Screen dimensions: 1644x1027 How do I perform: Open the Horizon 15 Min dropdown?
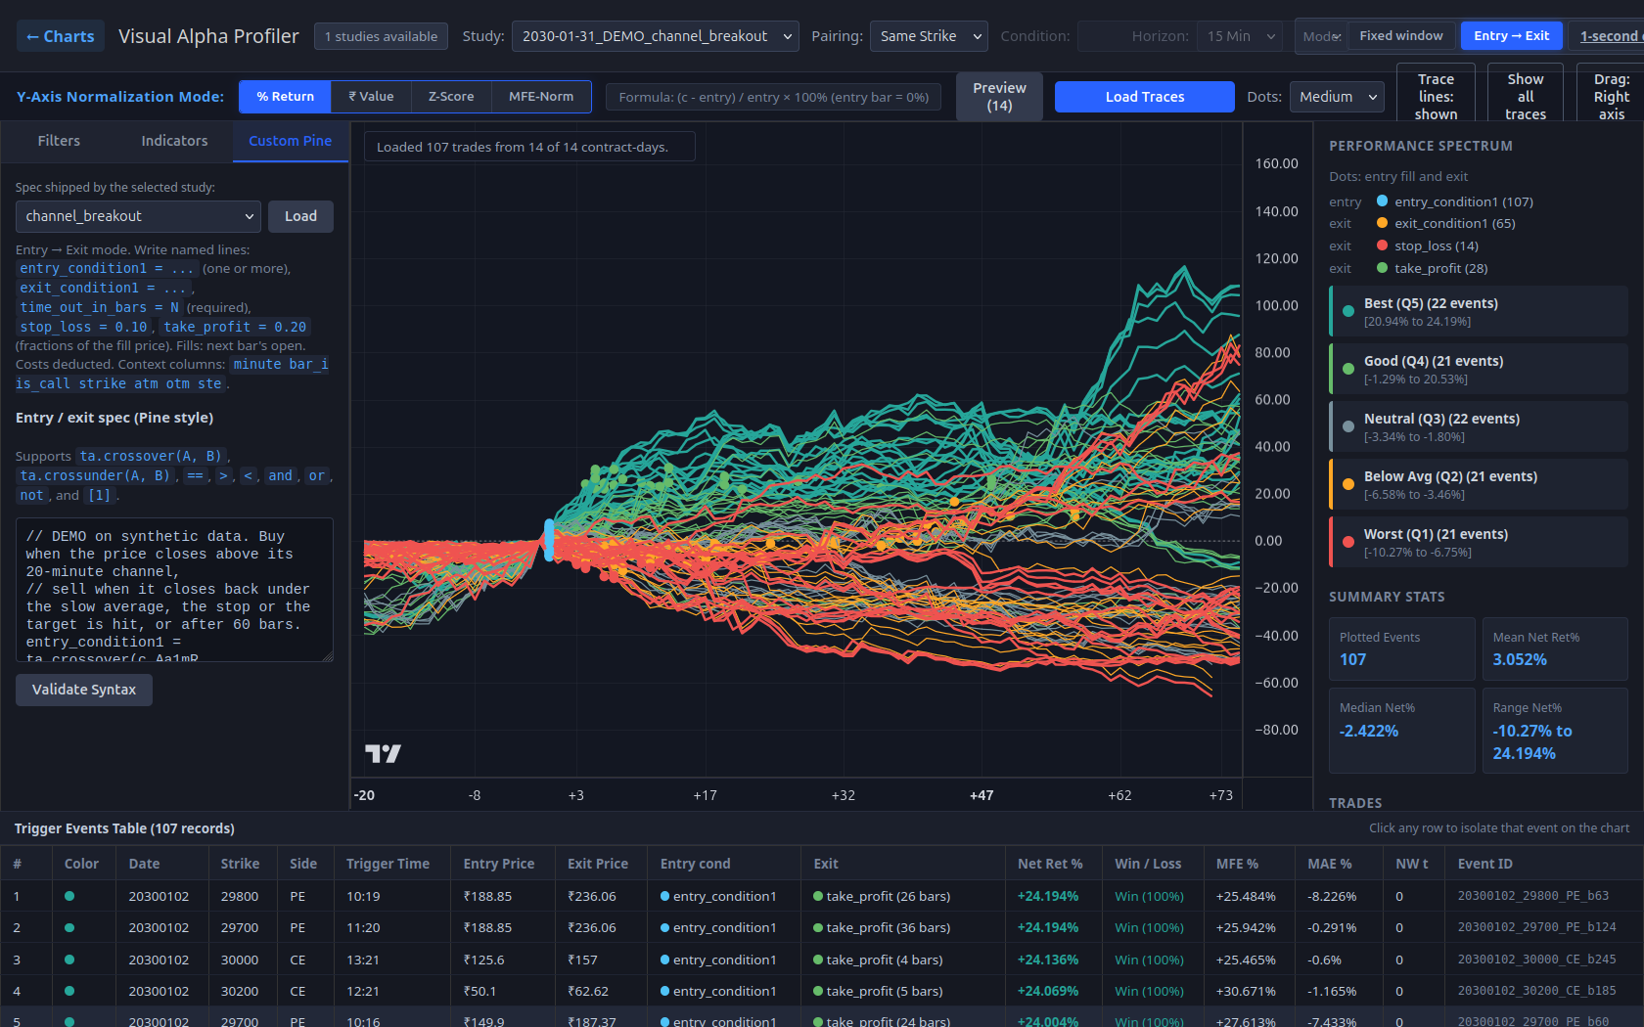(x=1241, y=36)
